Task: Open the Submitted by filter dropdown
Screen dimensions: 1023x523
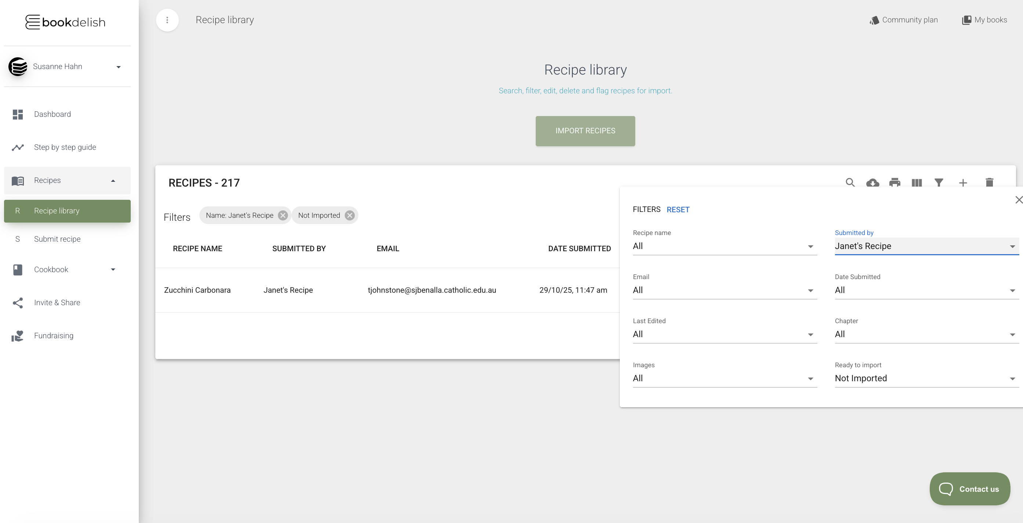Action: coord(927,246)
